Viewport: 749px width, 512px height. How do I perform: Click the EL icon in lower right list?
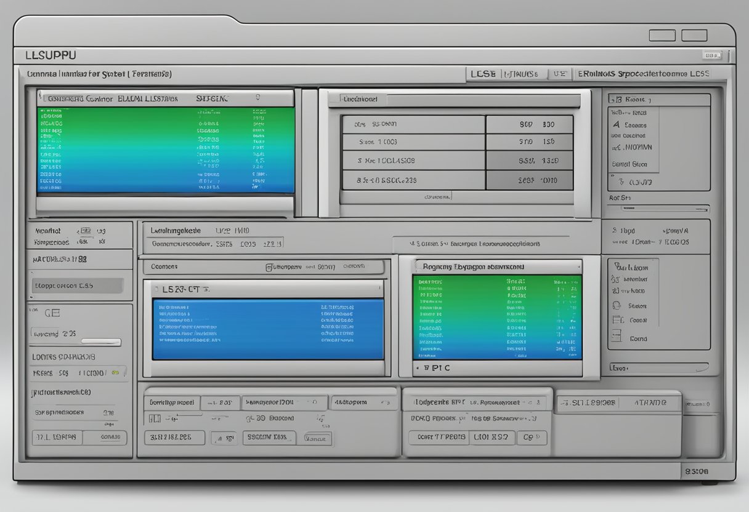pyautogui.click(x=618, y=320)
